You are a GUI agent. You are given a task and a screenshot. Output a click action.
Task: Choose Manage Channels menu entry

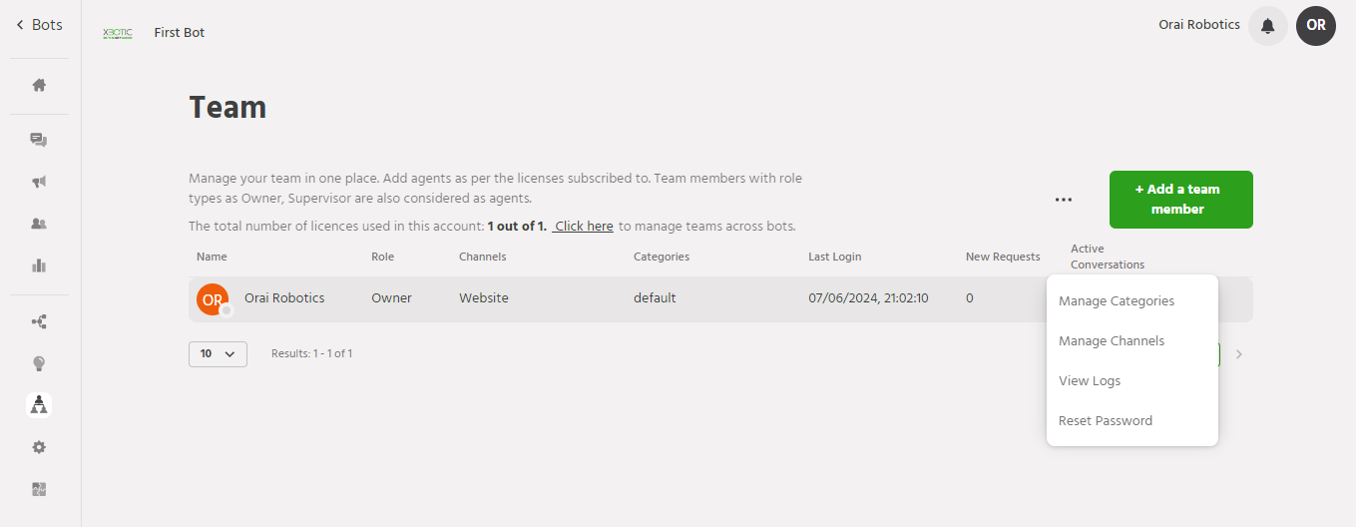tap(1112, 341)
